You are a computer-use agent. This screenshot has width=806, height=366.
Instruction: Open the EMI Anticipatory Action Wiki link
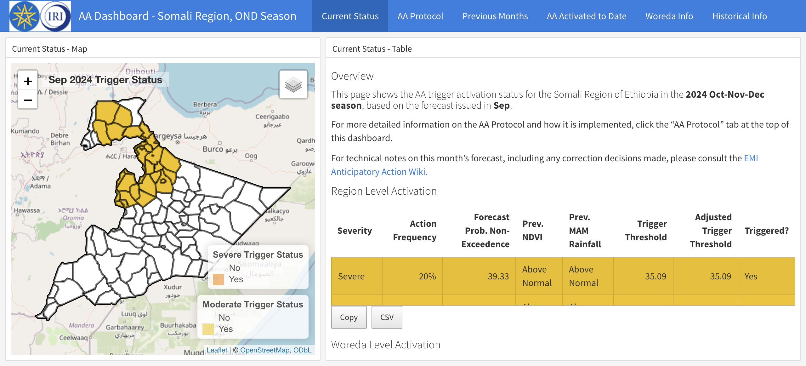pos(379,171)
